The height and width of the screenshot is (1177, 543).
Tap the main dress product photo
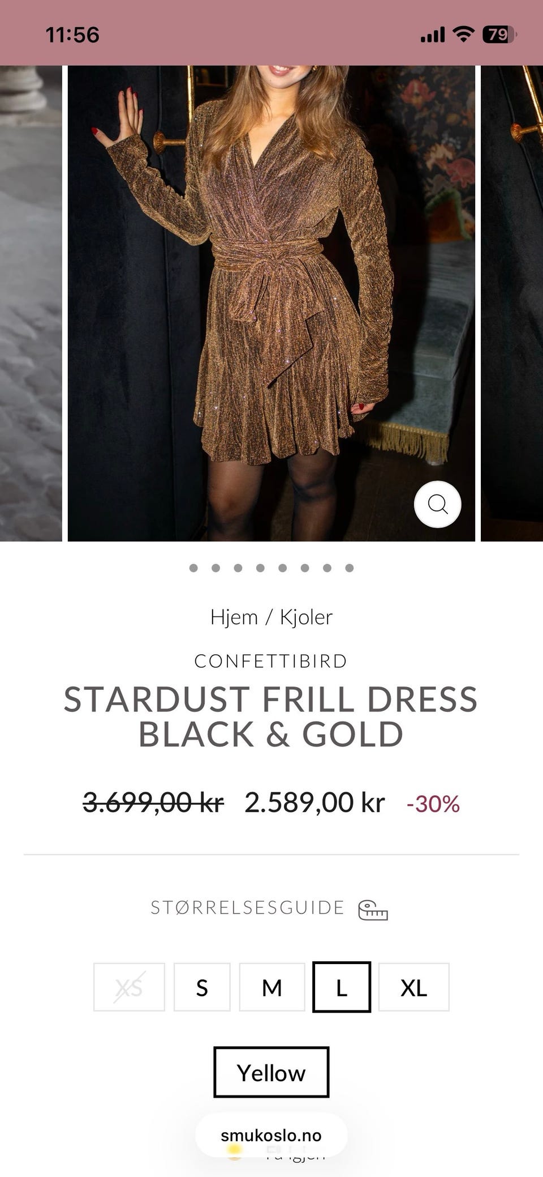click(271, 304)
